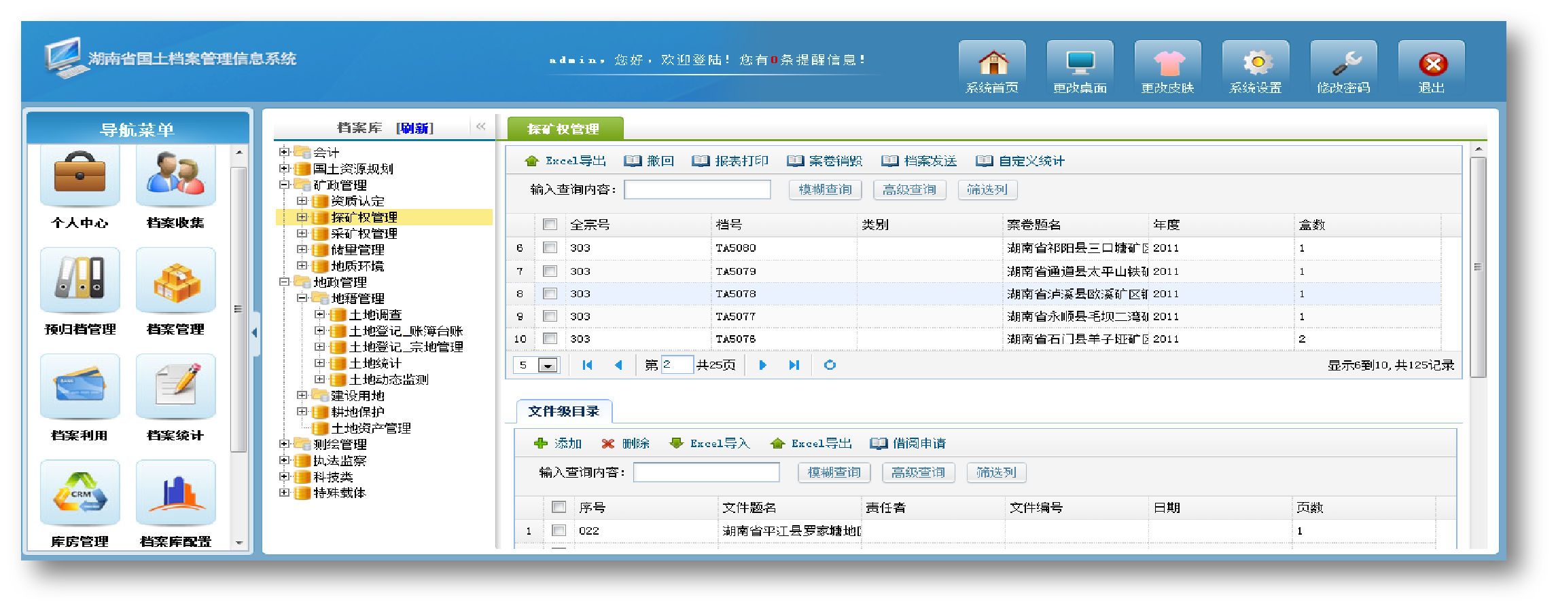Tick the checkbox for row TA5079
Screen dimensions: 1556x610
tap(550, 271)
